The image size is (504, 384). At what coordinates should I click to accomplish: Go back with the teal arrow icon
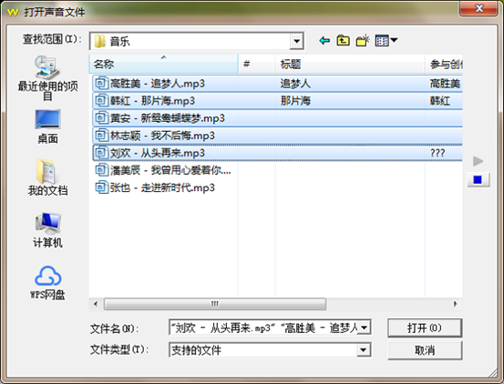324,41
